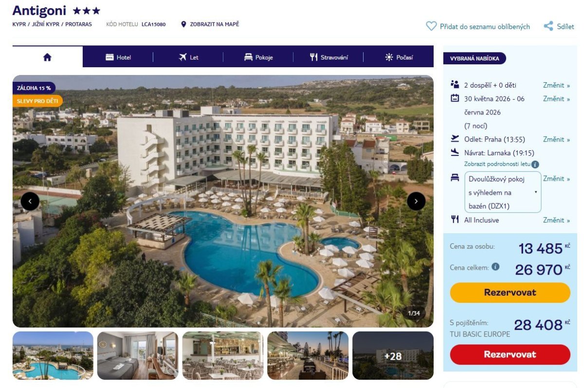This screenshot has height=388, width=584.
Task: Click the red Rezervovat button with insurance
Action: point(510,354)
